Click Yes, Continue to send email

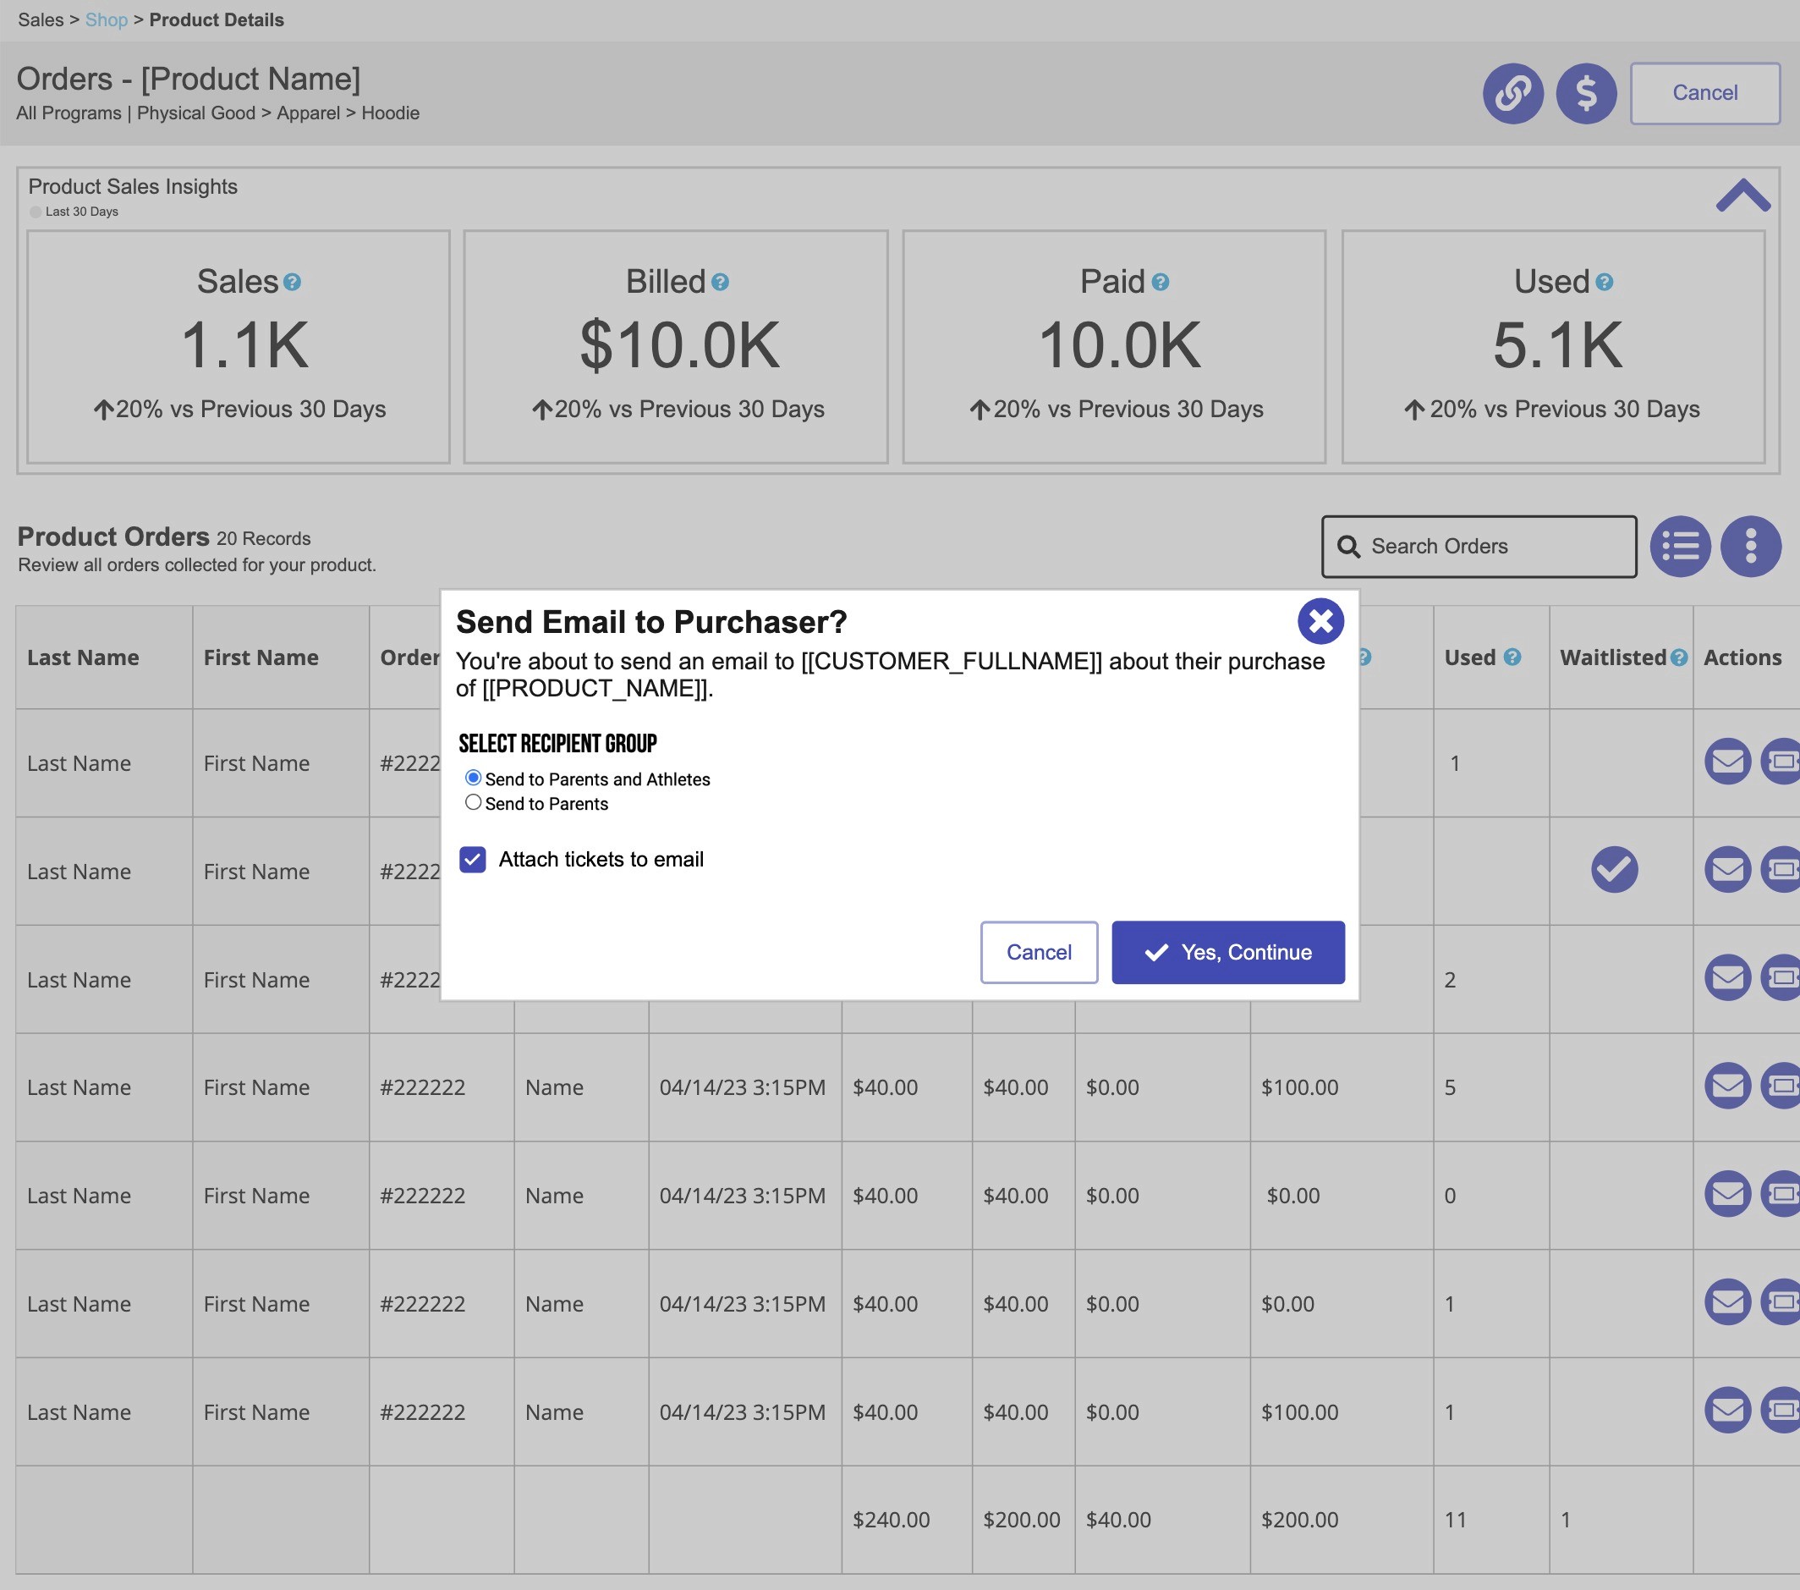click(1227, 952)
